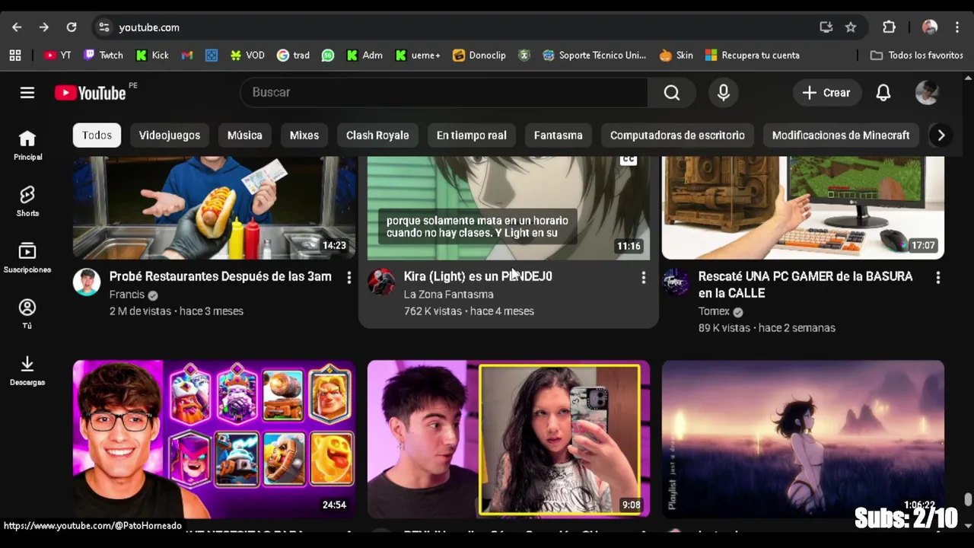Open the YouTube hamburger guide menu
Screen dimensions: 974x548
(x=27, y=93)
